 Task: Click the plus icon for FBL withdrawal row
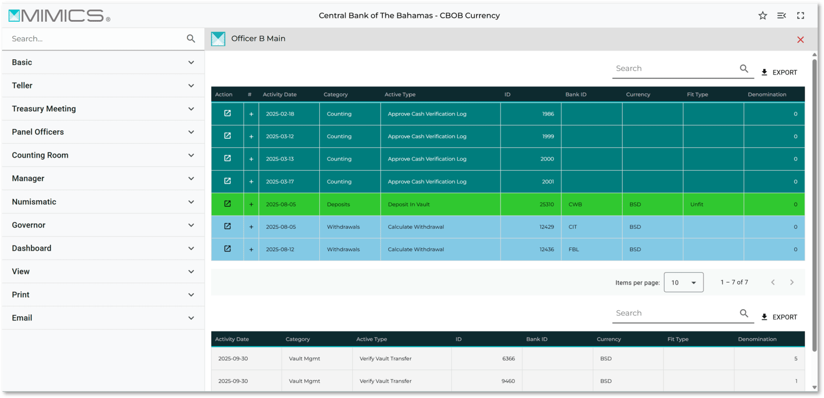251,250
